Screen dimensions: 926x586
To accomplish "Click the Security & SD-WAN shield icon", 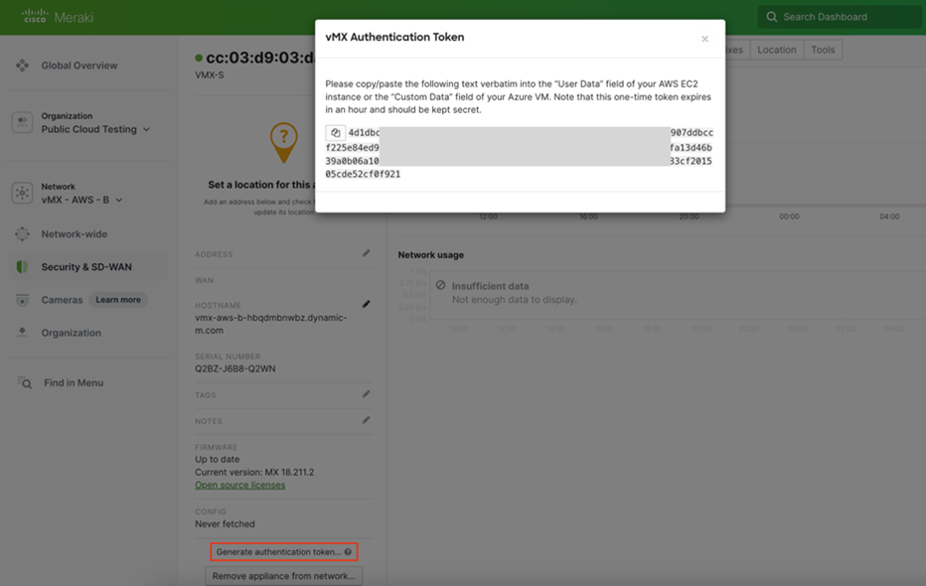I will pos(22,267).
